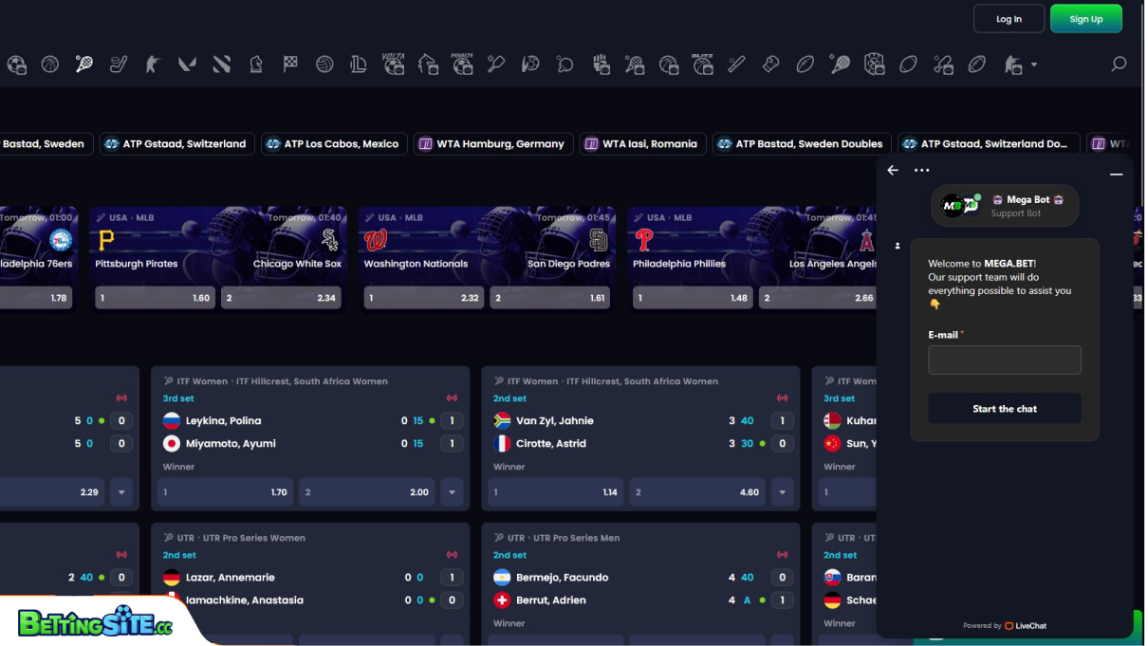Select the Basketball sport icon

tap(50, 65)
